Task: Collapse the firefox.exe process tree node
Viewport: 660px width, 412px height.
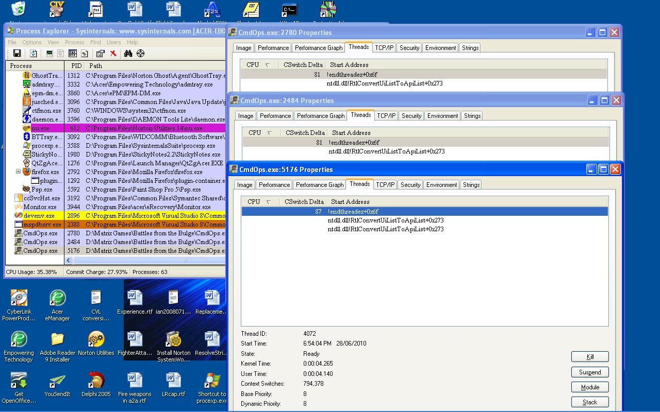Action: (x=18, y=171)
